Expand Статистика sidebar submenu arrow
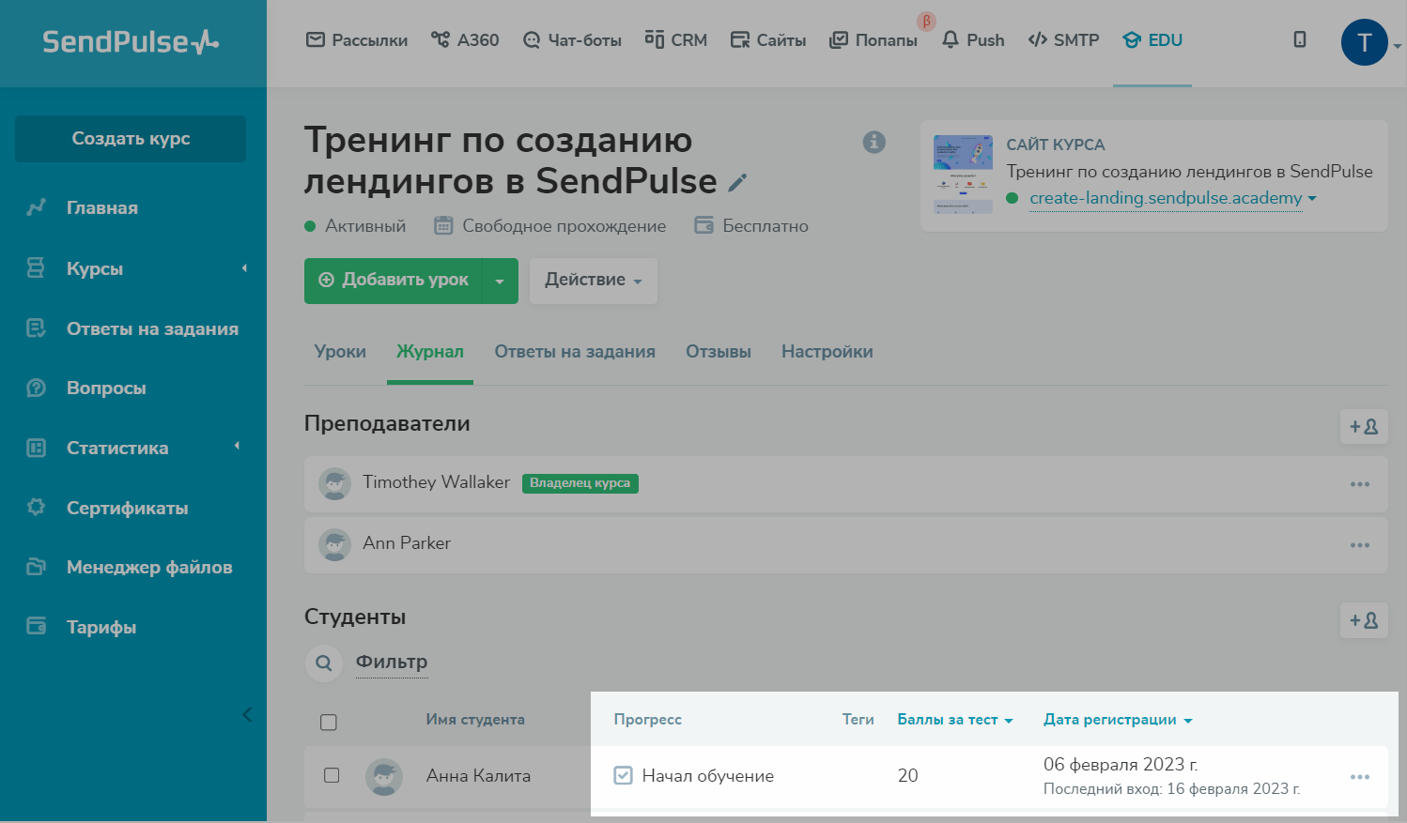This screenshot has width=1407, height=823. [x=237, y=446]
